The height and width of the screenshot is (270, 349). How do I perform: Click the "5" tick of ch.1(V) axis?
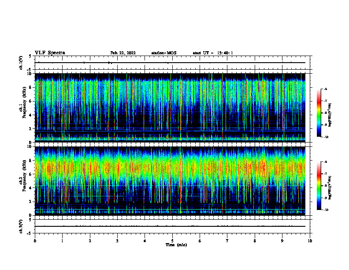30,56
